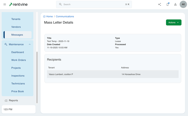Click the Home breadcrumb link
Viewport: 188px width, 116px height.
tap(49, 17)
